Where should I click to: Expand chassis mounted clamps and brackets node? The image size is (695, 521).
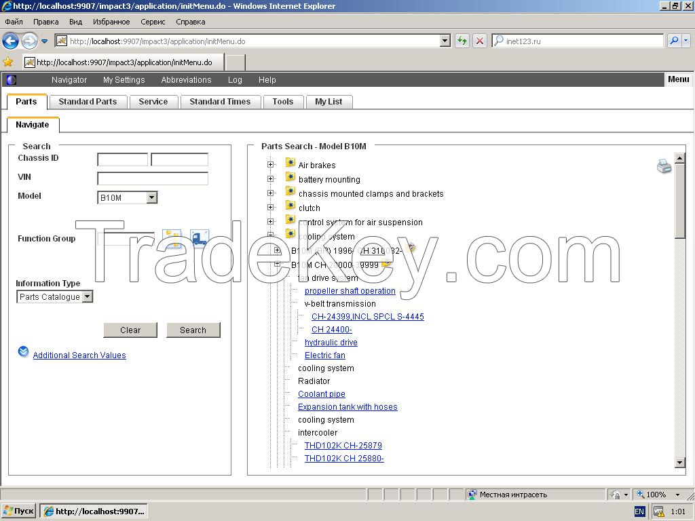point(270,193)
